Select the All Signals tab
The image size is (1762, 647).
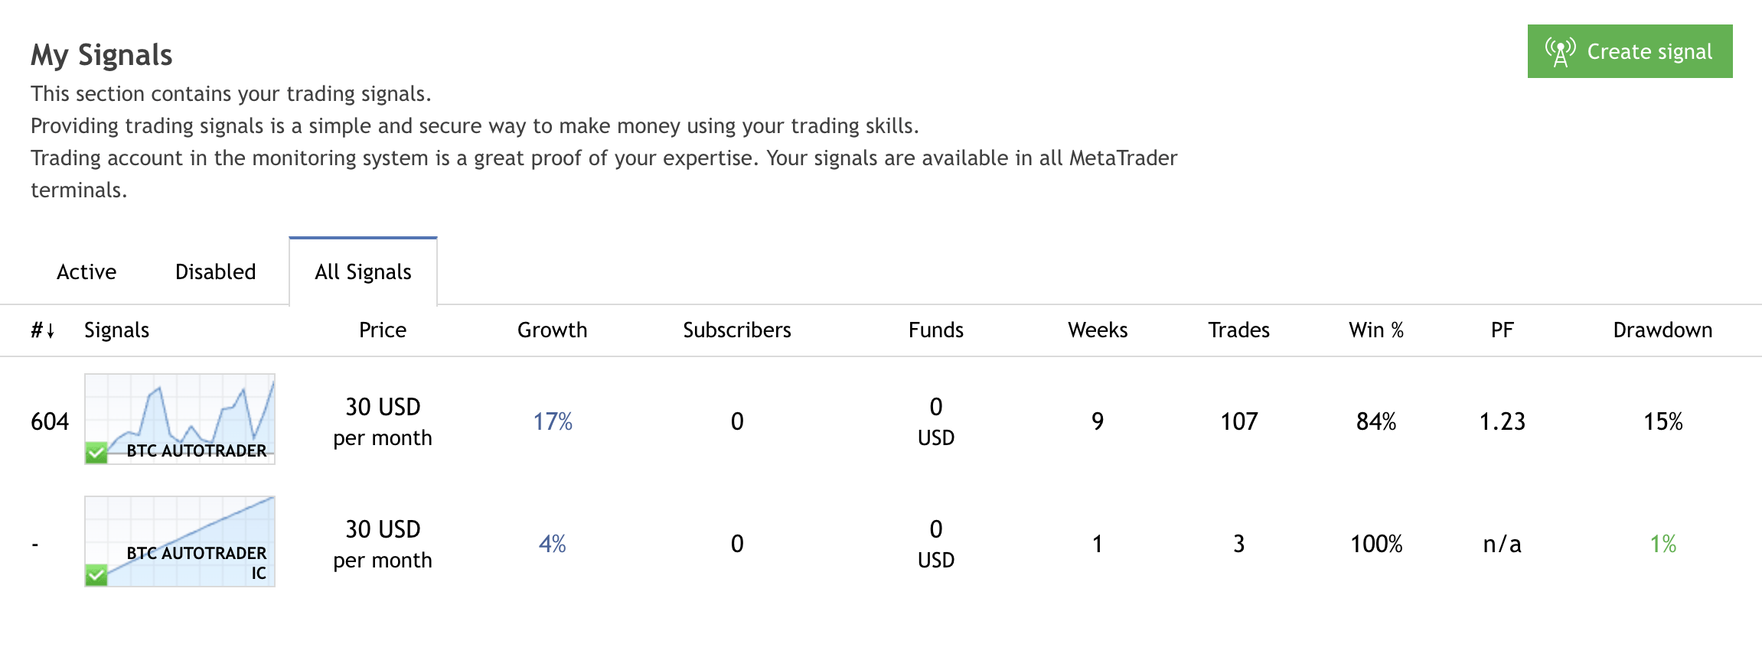point(363,271)
